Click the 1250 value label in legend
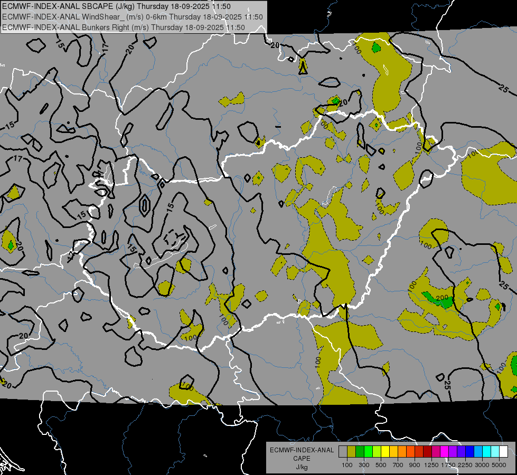This screenshot has width=517, height=475. pos(431,465)
